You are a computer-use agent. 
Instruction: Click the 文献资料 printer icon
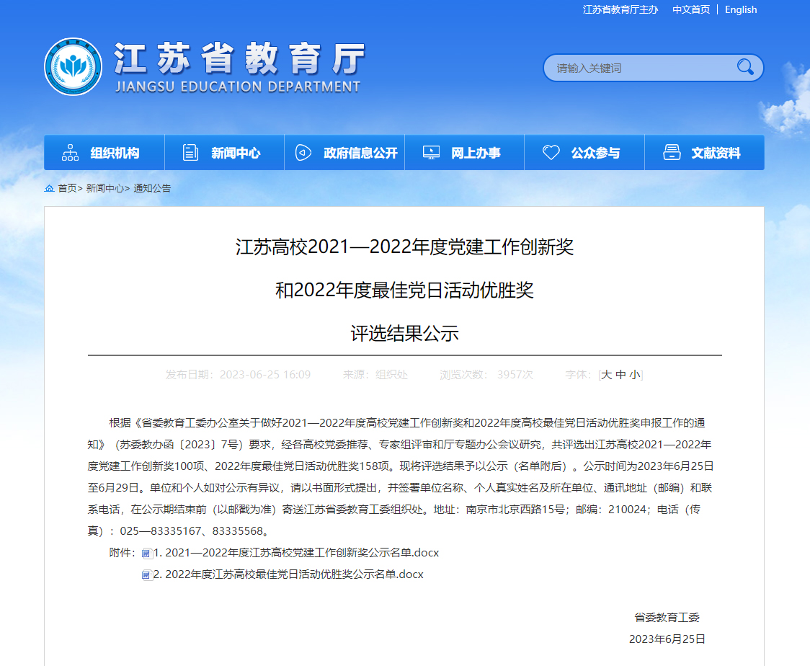672,153
